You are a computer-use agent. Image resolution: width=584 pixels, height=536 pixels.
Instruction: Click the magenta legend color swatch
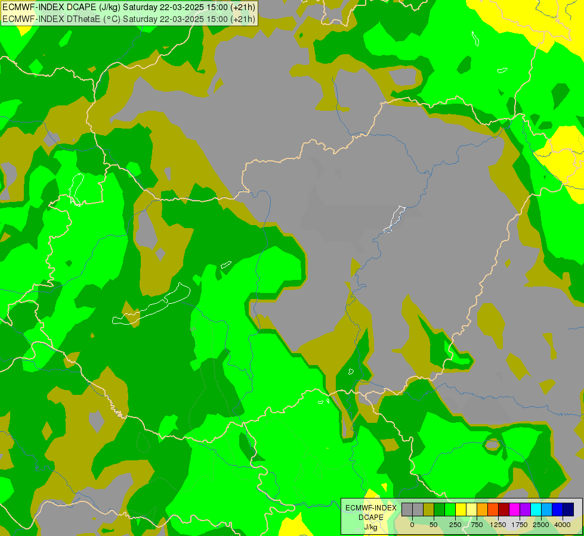point(514,509)
